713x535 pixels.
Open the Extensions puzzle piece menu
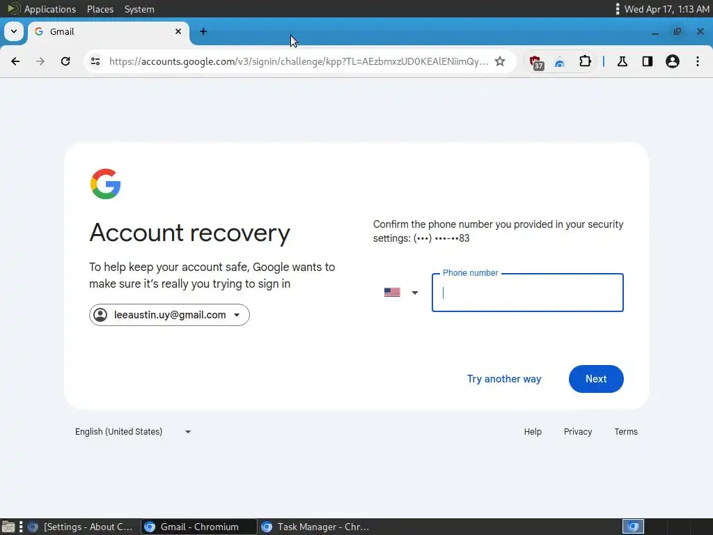point(585,61)
